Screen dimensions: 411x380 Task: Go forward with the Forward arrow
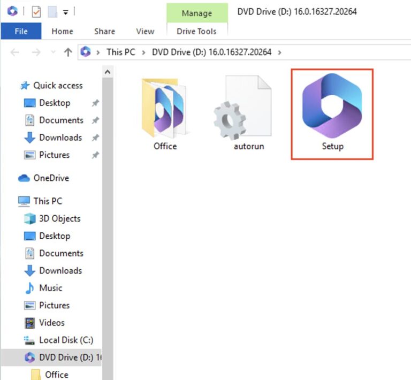36,52
